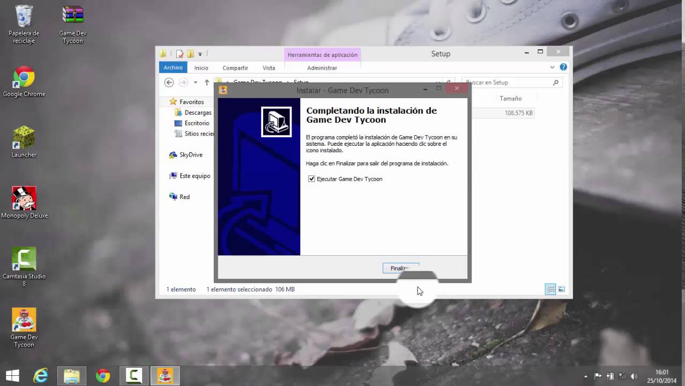The width and height of the screenshot is (685, 386).
Task: Open the battery power tray icon
Action: pyautogui.click(x=610, y=376)
